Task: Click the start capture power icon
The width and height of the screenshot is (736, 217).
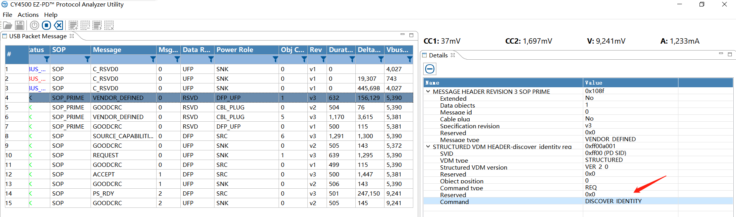Action: (35, 25)
